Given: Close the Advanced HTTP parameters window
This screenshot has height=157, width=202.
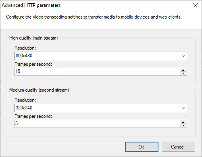Looking at the screenshot, I should tap(196, 5).
